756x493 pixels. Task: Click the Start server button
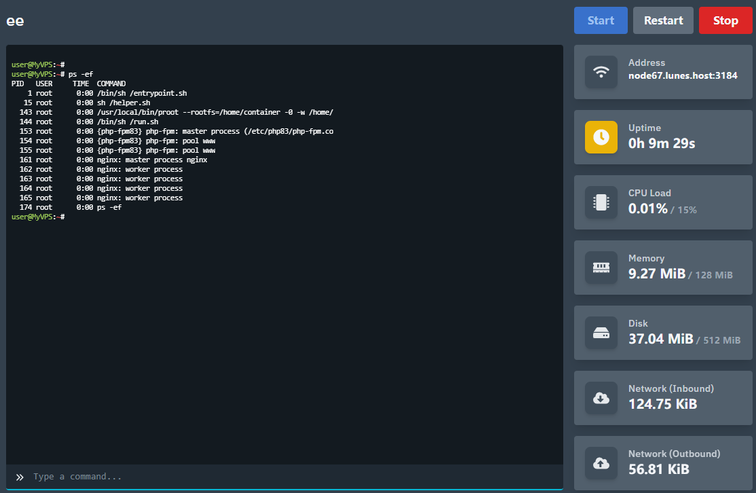[601, 20]
